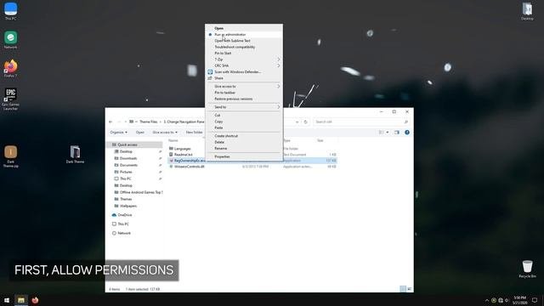Open Pictures in navigation pane
This screenshot has height=306, width=544.
click(x=126, y=172)
